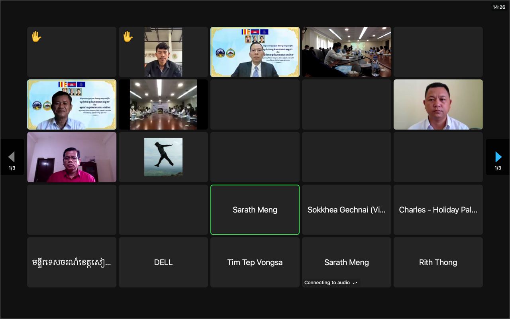
Task: Select the Rith Thong participant tile
Action: pos(438,262)
